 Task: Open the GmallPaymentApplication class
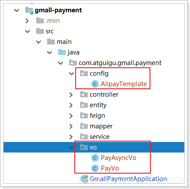128,179
